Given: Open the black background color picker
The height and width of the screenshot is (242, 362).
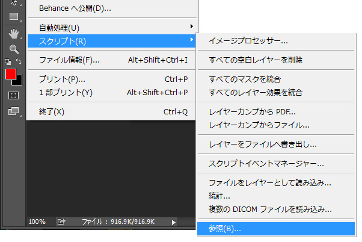Looking at the screenshot, I should (x=19, y=81).
